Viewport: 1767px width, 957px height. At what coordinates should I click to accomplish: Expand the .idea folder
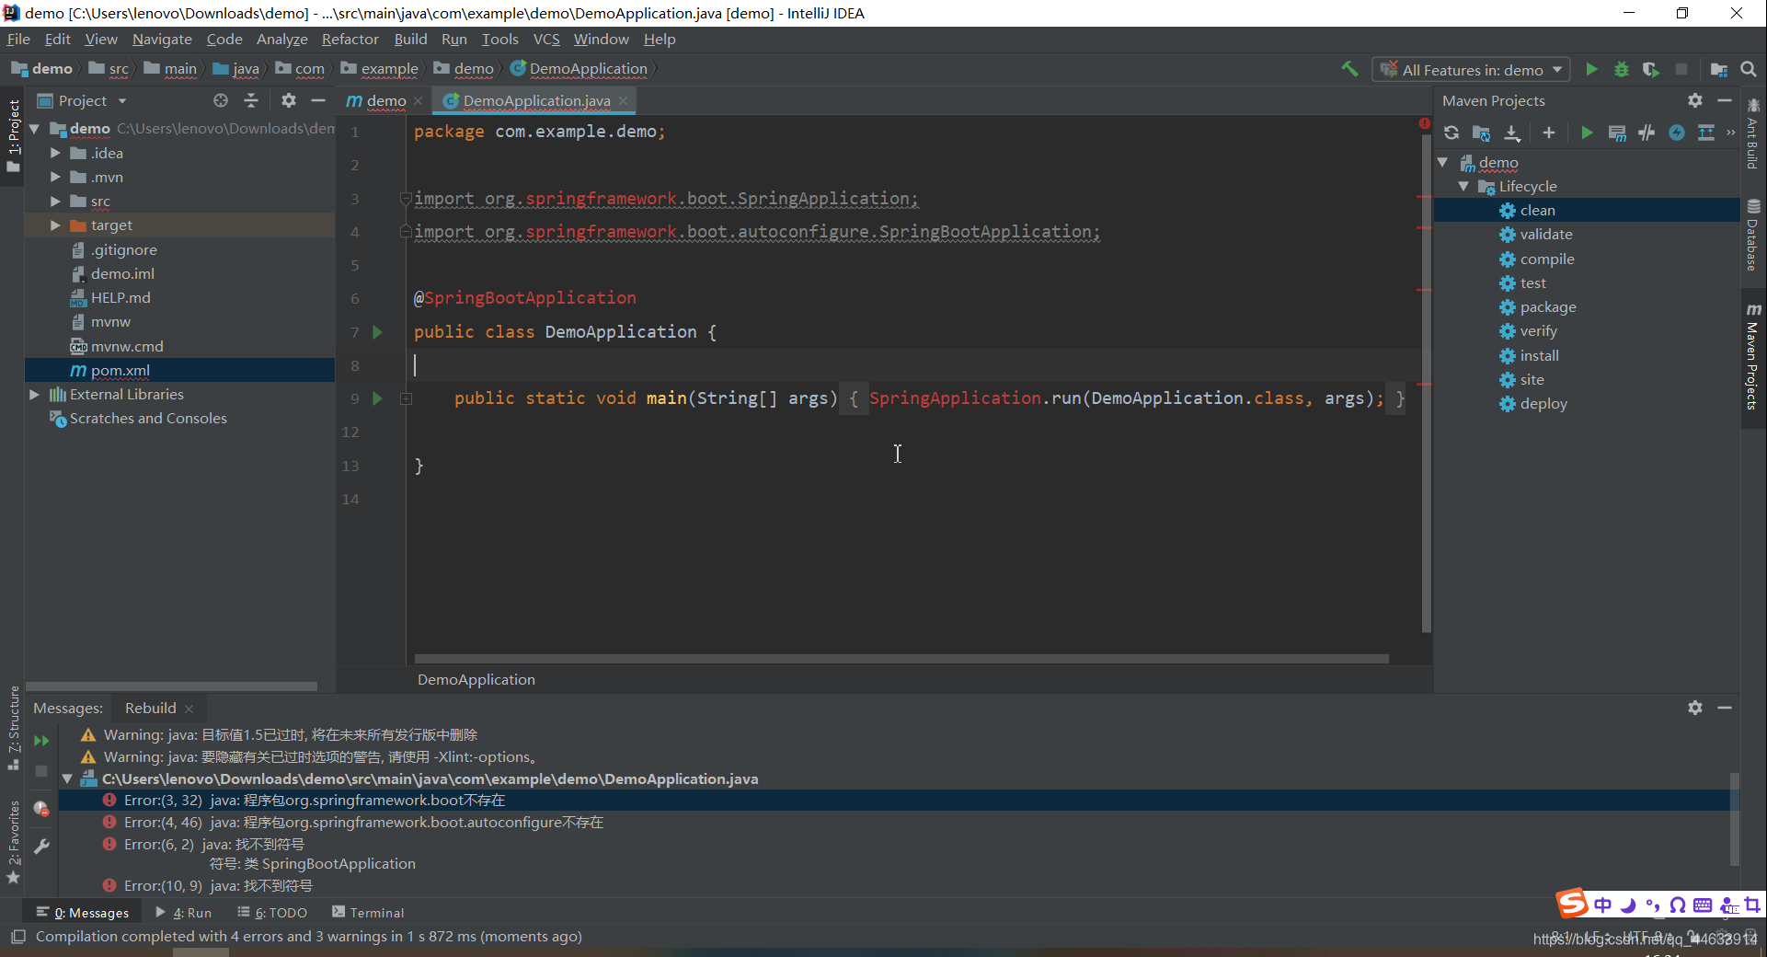(55, 153)
